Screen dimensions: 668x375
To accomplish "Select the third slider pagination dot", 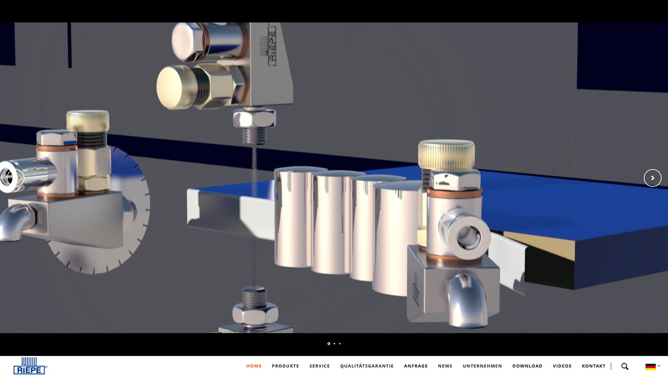I will coord(340,344).
